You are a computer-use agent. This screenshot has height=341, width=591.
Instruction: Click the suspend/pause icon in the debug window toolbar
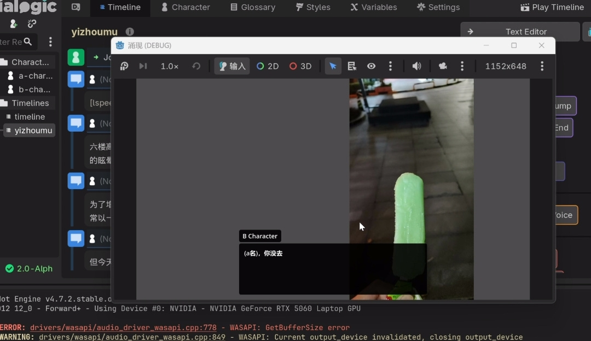click(x=124, y=66)
